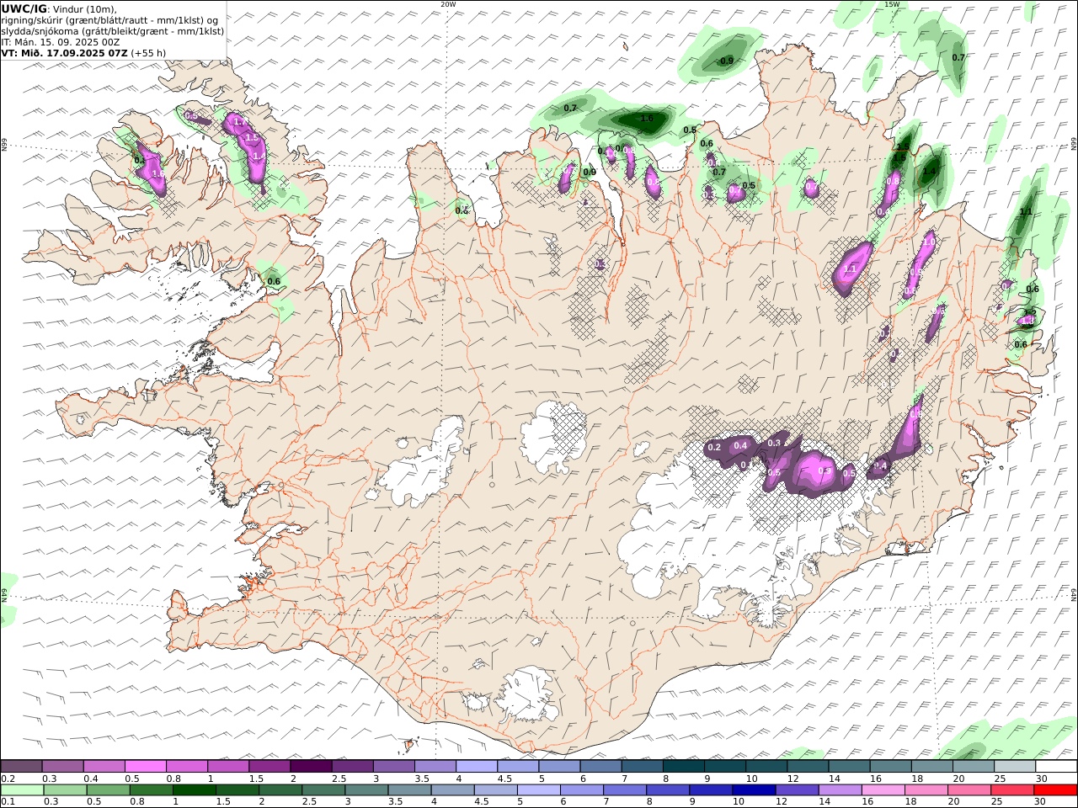
Task: Click the lower legend swatch between 7 and 8
Action: click(x=625, y=789)
